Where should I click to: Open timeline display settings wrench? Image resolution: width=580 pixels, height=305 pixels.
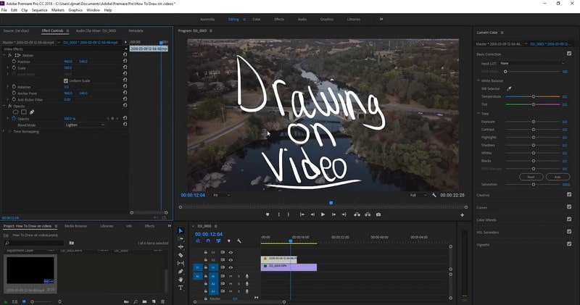pyautogui.click(x=239, y=241)
